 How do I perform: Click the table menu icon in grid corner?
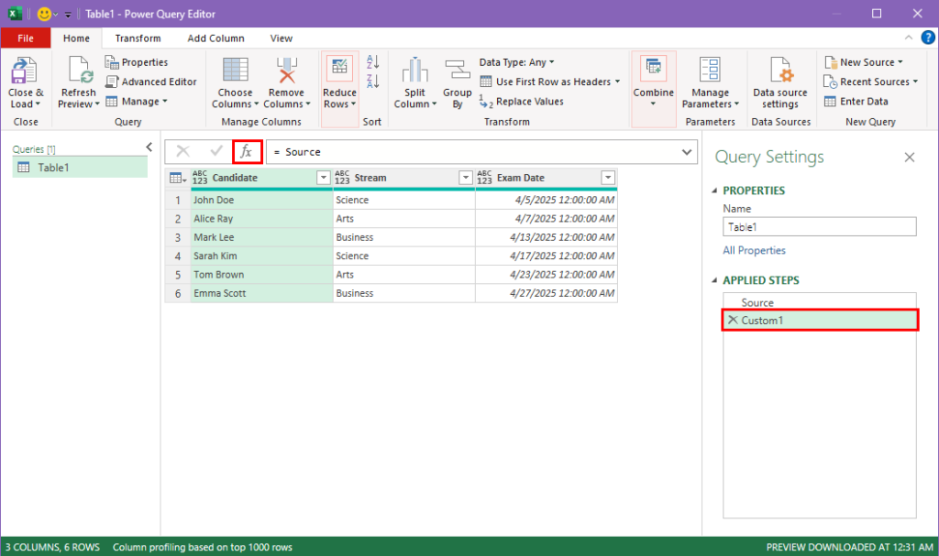click(178, 178)
